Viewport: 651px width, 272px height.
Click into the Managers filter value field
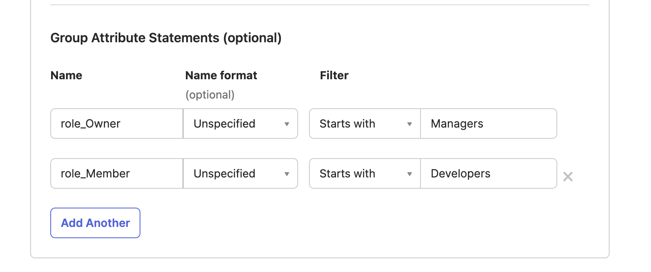click(488, 124)
